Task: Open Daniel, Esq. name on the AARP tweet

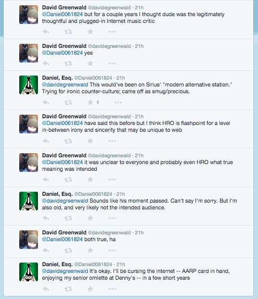Action: [57, 264]
